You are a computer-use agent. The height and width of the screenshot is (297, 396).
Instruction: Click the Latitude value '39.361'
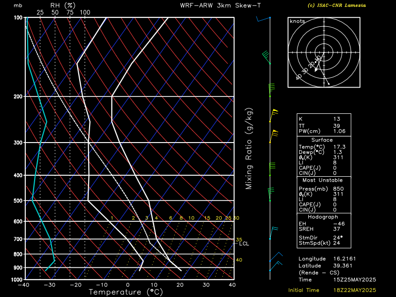pyautogui.click(x=343, y=266)
